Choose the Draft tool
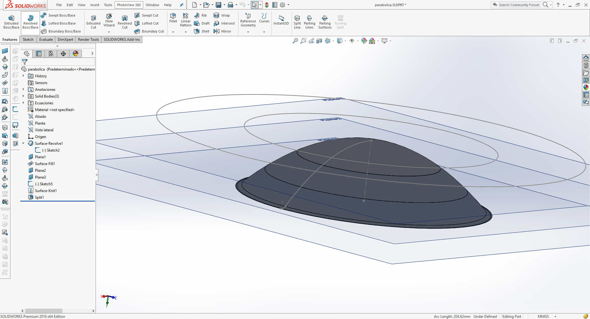 click(202, 23)
